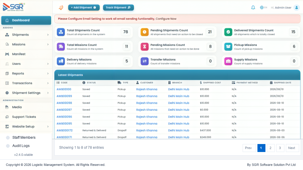The image size is (303, 170).
Task: Click the orange globe icon in top bar
Action: [61, 7]
